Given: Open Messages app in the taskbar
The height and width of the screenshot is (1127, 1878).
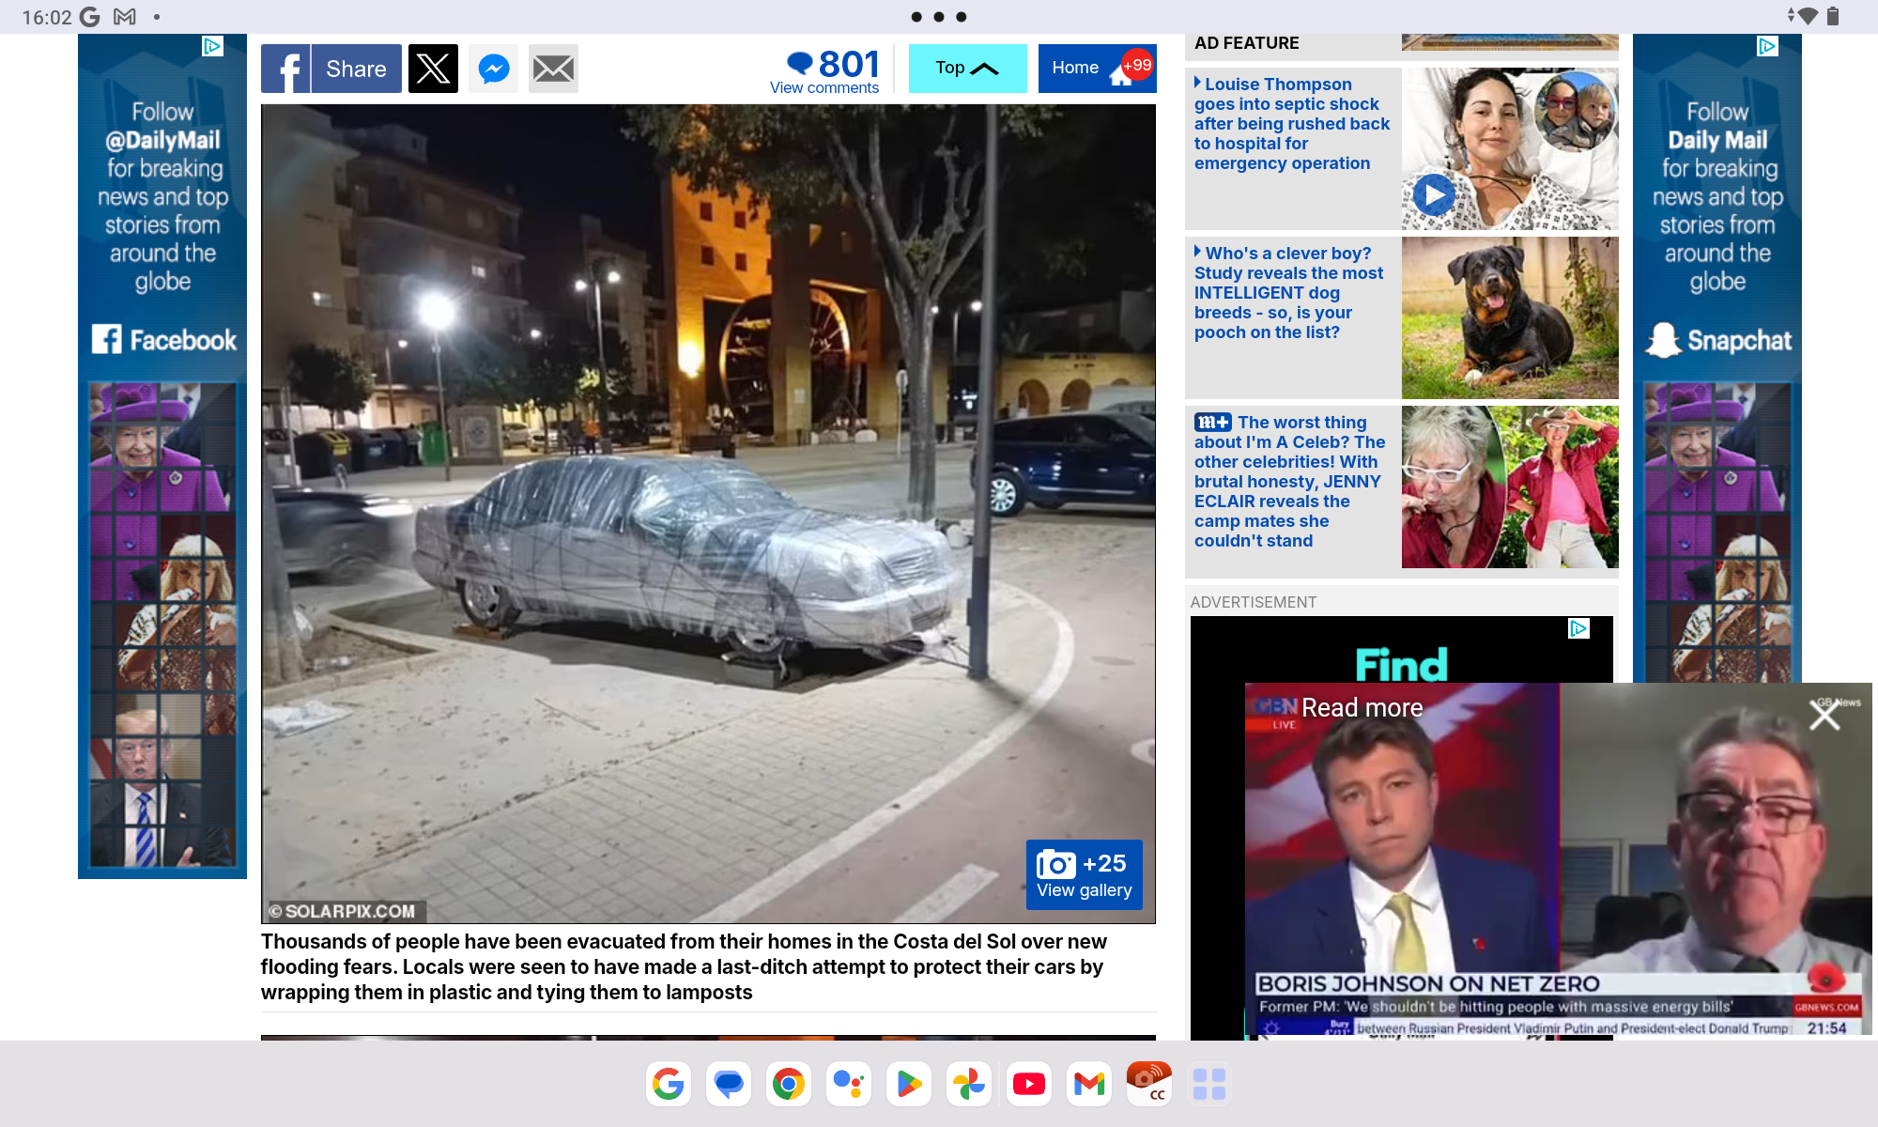Looking at the screenshot, I should (729, 1084).
